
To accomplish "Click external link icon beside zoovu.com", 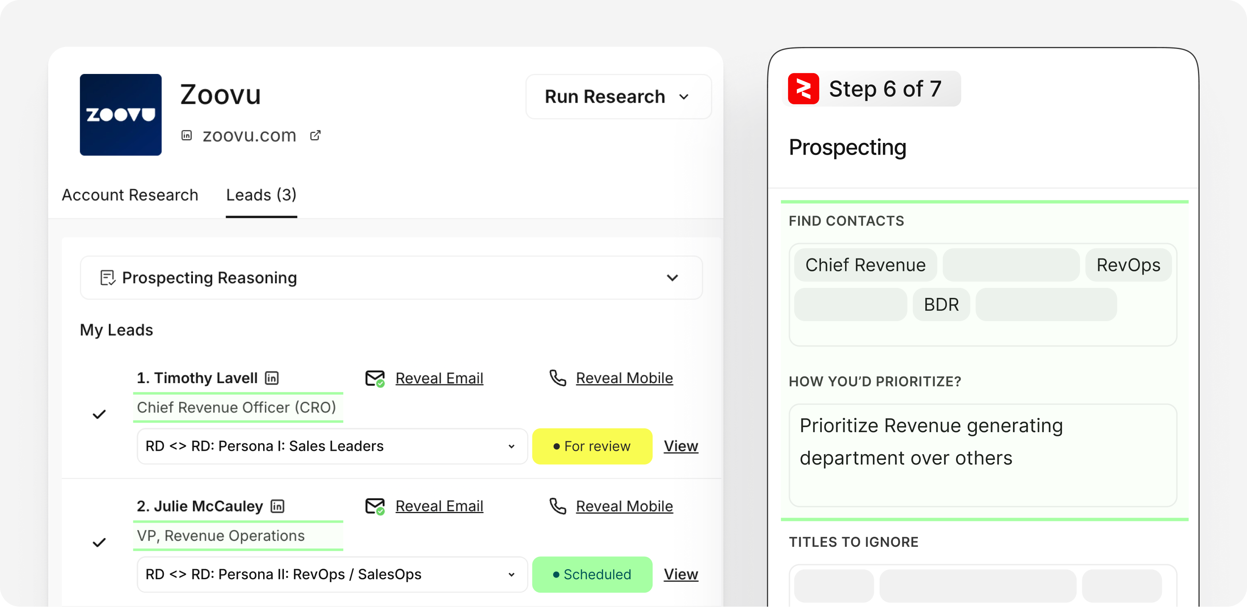I will [315, 135].
